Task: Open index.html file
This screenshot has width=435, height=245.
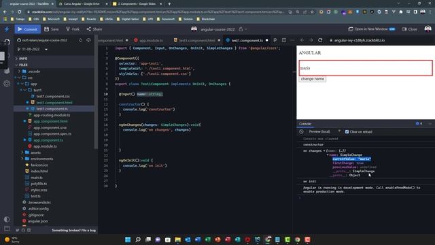Action: pyautogui.click(x=39, y=171)
